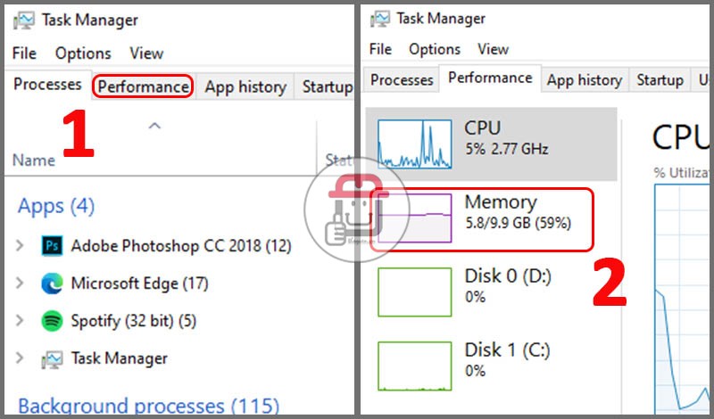Viewport: 714px width, 419px height.
Task: Click the Spotify app icon
Action: tap(52, 321)
